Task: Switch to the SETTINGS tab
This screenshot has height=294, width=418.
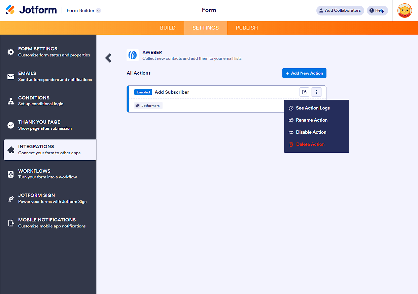Action: pyautogui.click(x=206, y=28)
